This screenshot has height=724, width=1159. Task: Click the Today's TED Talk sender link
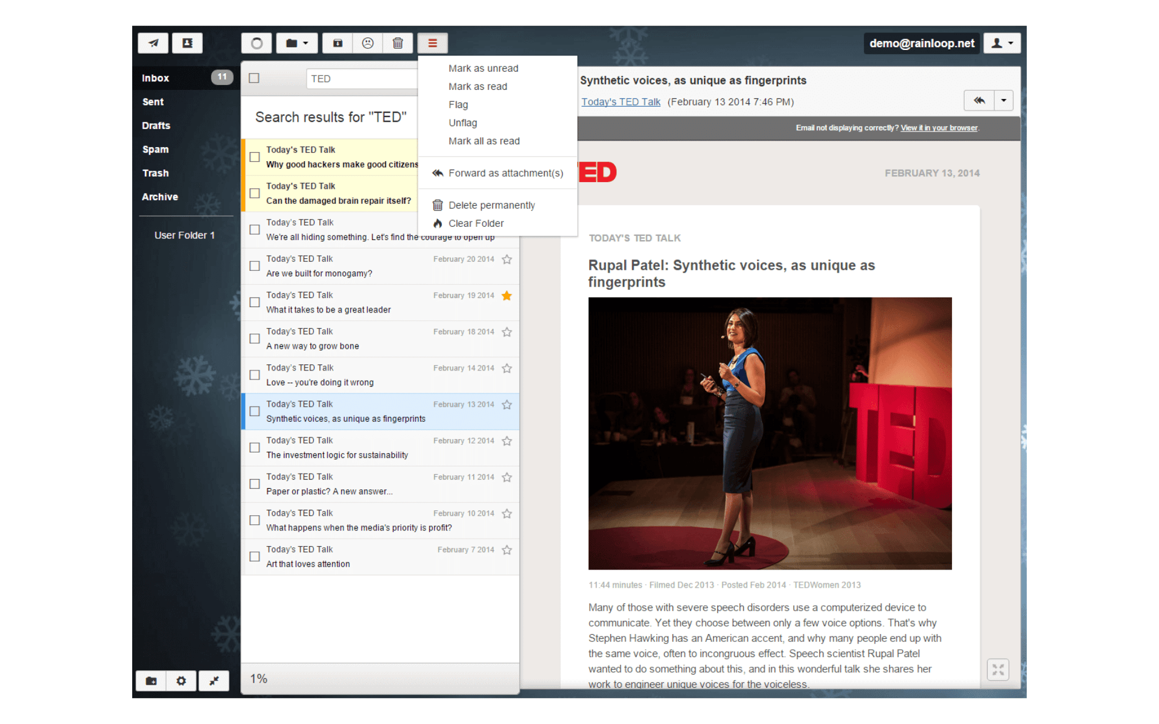pos(621,102)
